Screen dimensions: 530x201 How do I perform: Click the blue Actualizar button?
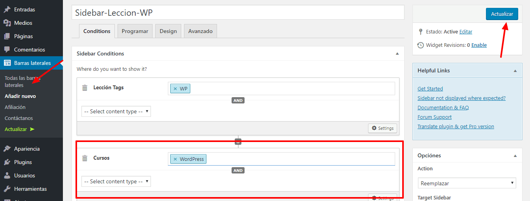502,14
